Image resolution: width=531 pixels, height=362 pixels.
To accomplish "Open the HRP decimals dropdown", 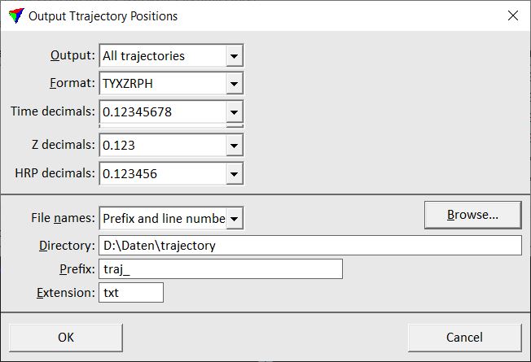I will (171, 174).
